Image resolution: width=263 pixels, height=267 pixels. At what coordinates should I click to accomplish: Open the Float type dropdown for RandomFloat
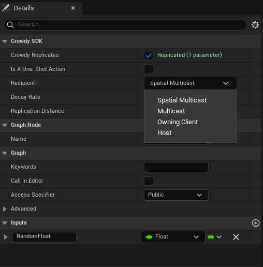173,237
